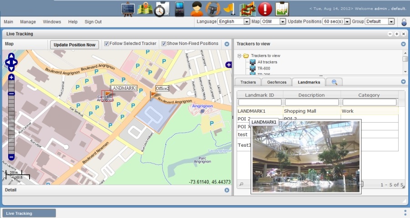Click the red exclamation alert icon

[265, 9]
